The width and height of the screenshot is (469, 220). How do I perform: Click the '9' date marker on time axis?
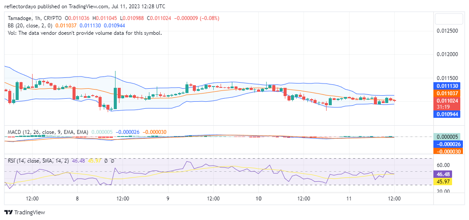[168, 198]
